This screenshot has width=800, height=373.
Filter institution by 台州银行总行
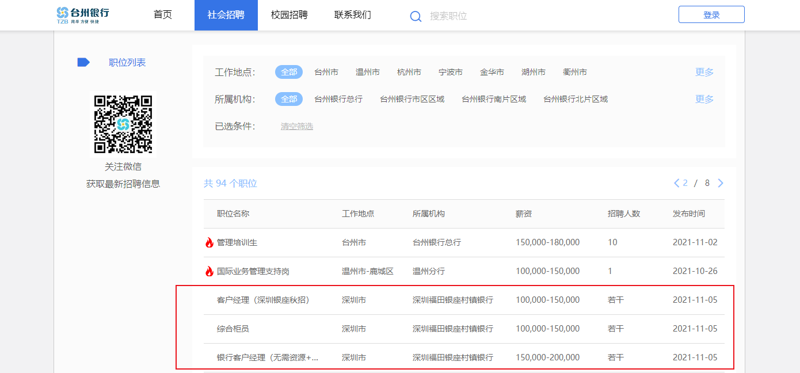tap(338, 99)
